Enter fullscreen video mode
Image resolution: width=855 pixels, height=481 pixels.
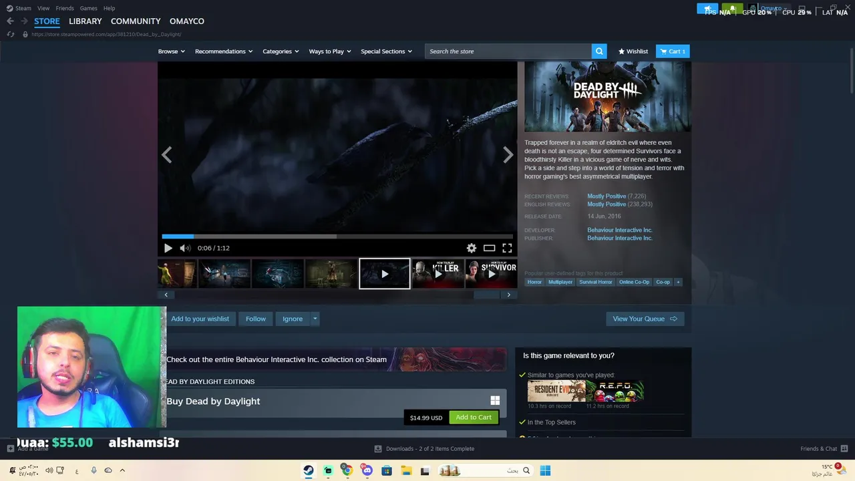pyautogui.click(x=507, y=248)
